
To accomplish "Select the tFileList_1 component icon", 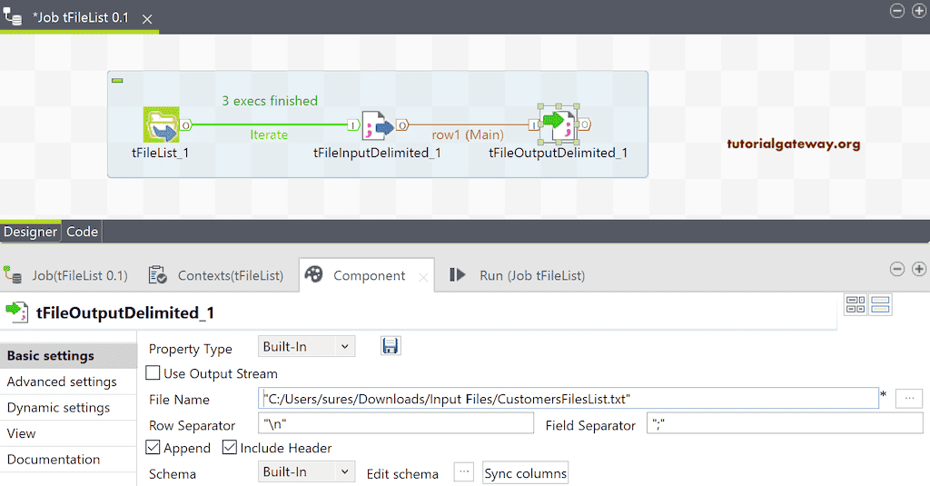I will (x=162, y=124).
